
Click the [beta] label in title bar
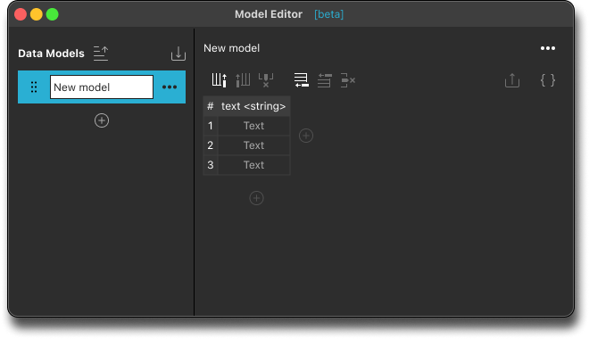pos(328,14)
